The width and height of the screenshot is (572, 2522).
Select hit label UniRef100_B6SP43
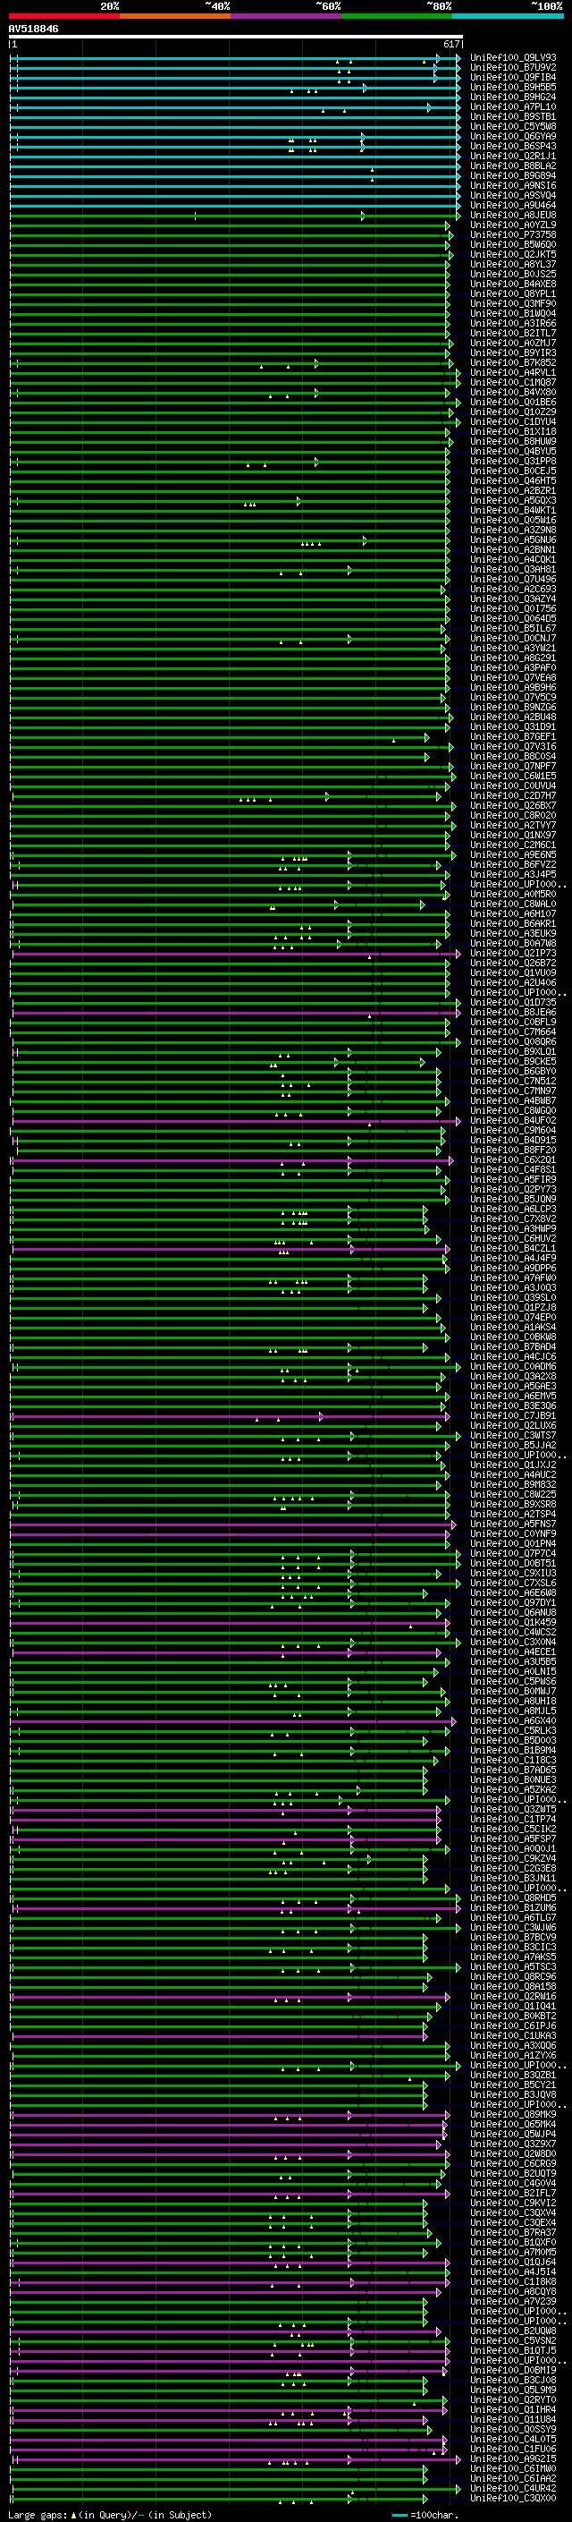coord(513,146)
